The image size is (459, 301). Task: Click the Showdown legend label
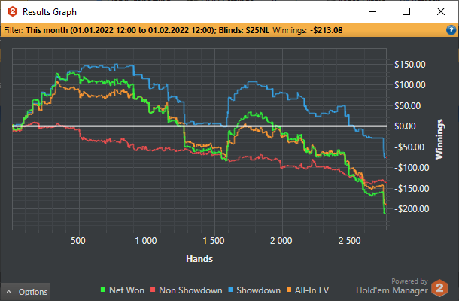pos(258,290)
